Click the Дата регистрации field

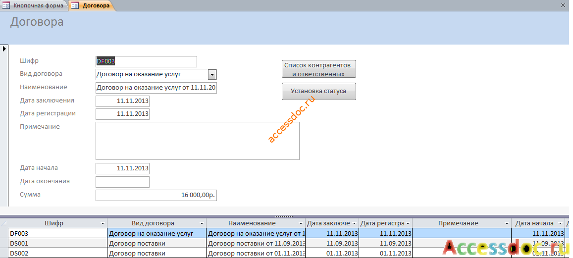click(122, 114)
